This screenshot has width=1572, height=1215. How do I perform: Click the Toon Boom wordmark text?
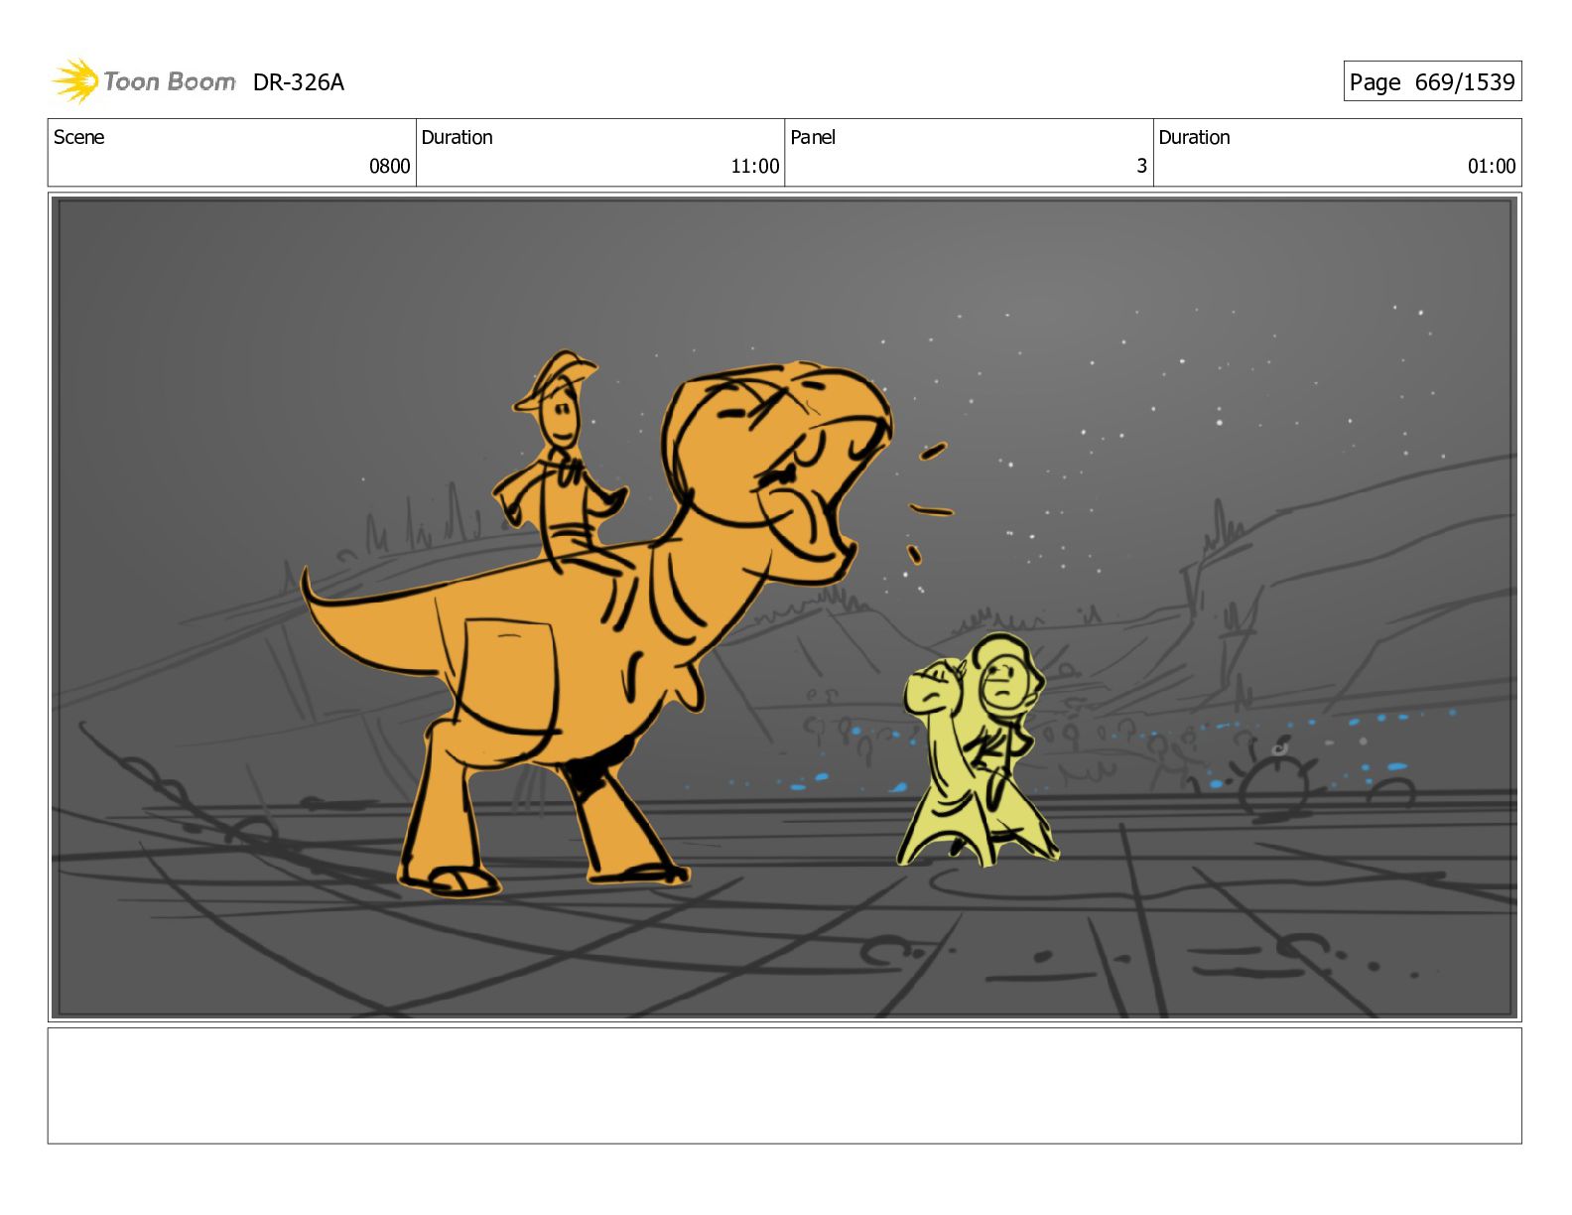click(x=169, y=81)
